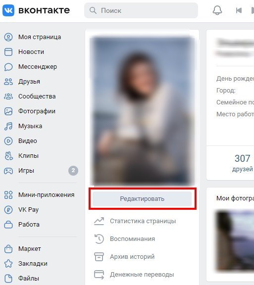Open Воспоминания link

(x=132, y=239)
